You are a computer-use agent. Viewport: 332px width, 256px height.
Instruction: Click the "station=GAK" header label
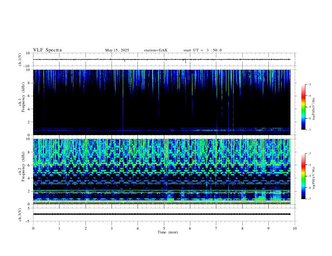[156, 50]
